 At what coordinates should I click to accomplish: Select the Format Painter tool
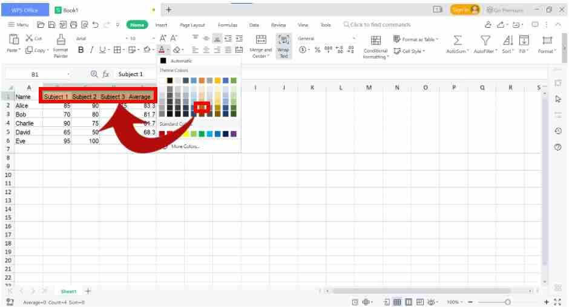(x=61, y=46)
